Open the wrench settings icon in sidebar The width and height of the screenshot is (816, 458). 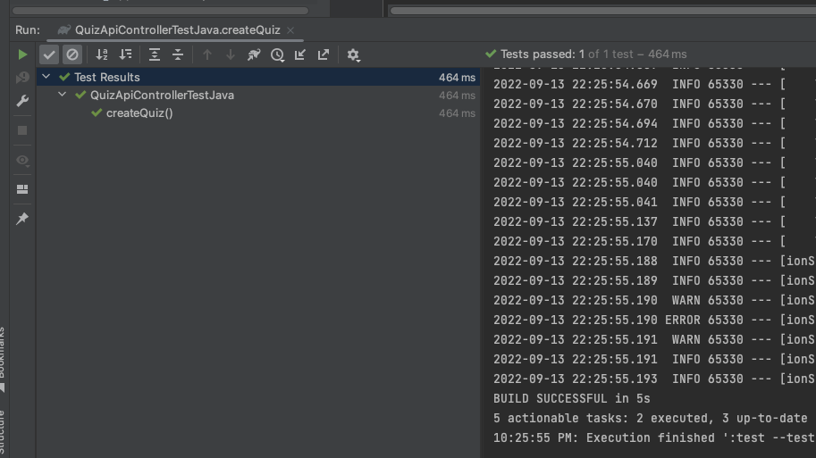tap(22, 101)
